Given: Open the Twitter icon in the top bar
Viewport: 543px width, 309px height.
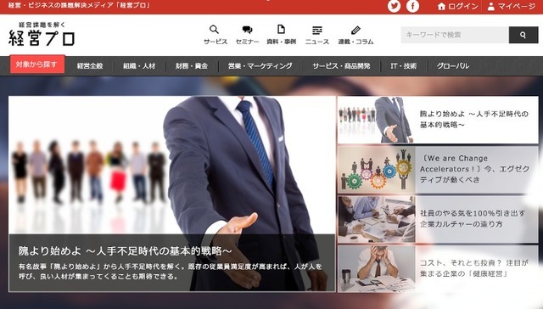Looking at the screenshot, I should 394,6.
